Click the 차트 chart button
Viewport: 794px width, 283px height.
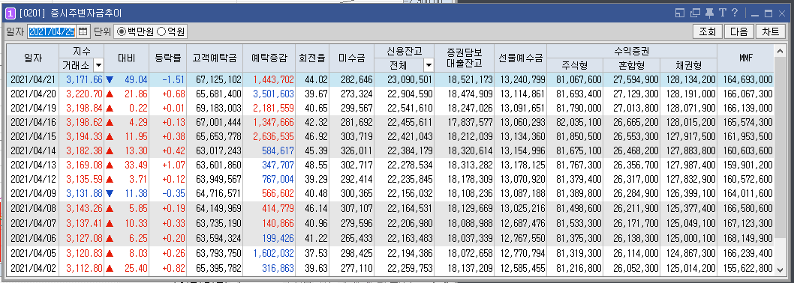pyautogui.click(x=770, y=32)
